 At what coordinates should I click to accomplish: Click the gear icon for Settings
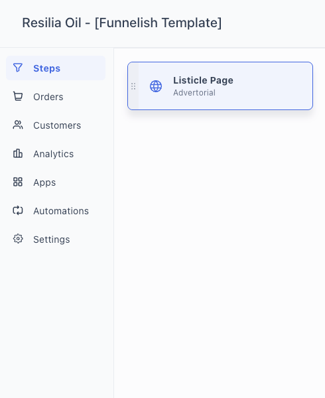pyautogui.click(x=18, y=239)
